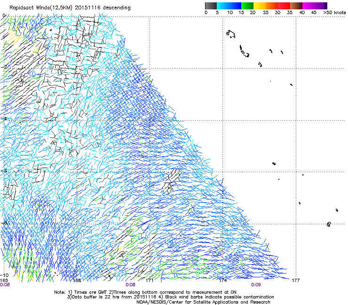Click the '-10' latitude axis label
The height and width of the screenshot is (305, 348).
tap(5, 275)
